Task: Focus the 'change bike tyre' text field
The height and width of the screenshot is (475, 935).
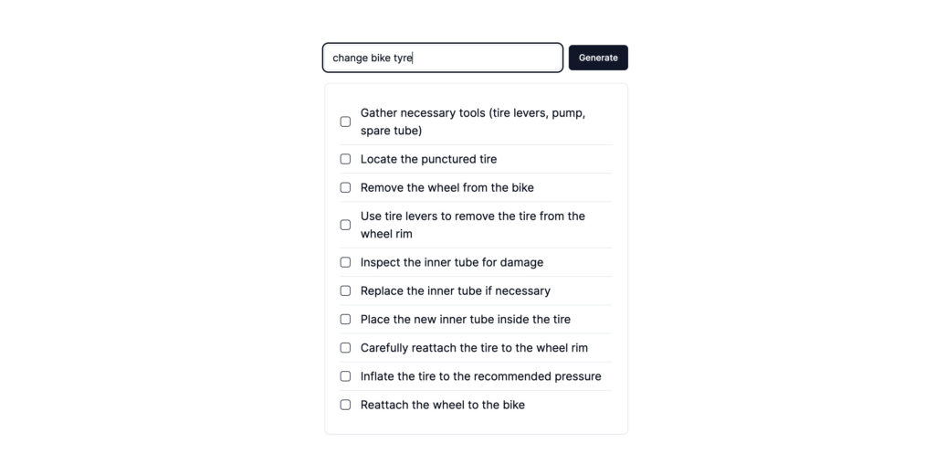Action: tap(443, 58)
